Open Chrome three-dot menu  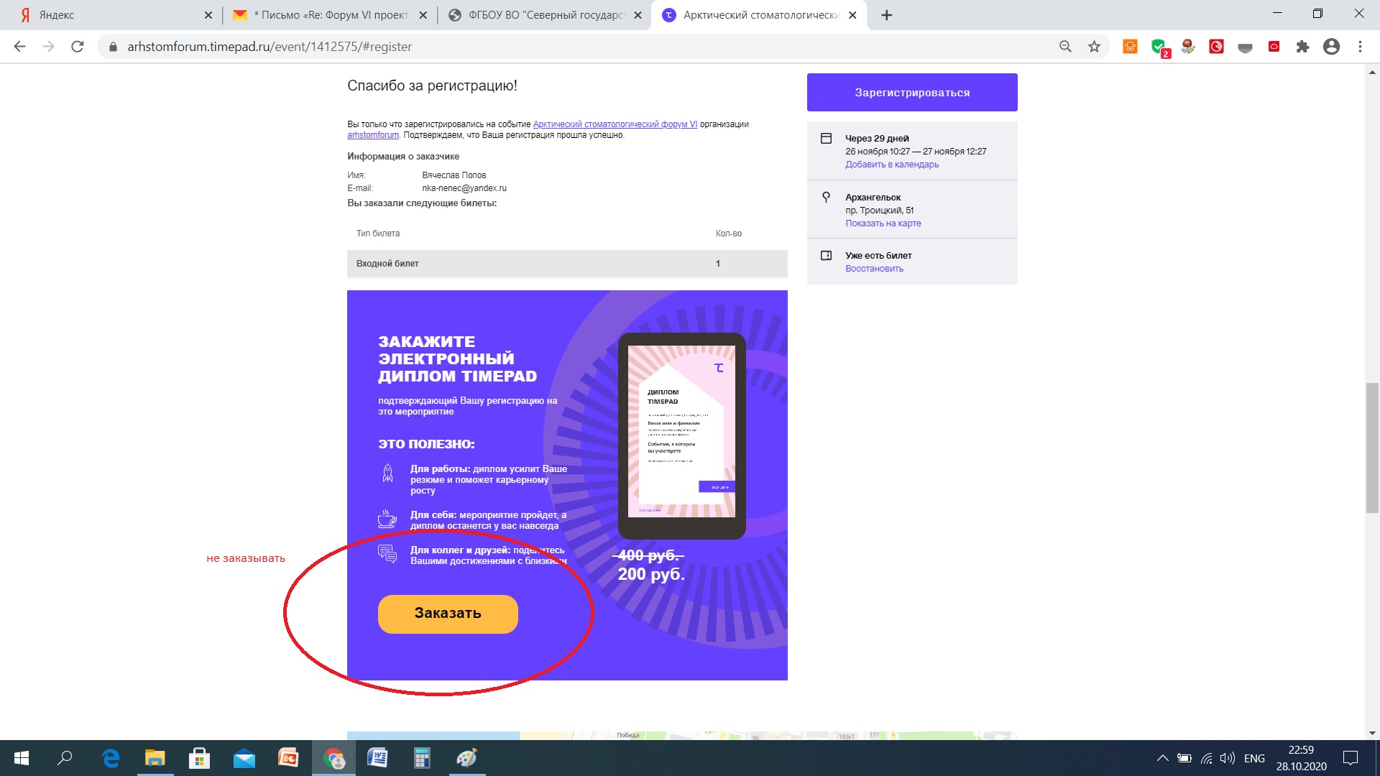[1360, 47]
